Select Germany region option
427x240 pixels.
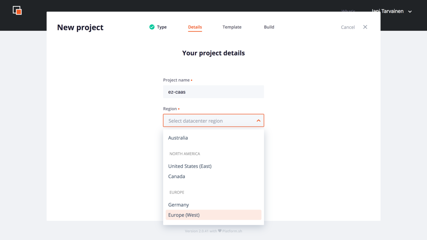pyautogui.click(x=213, y=205)
